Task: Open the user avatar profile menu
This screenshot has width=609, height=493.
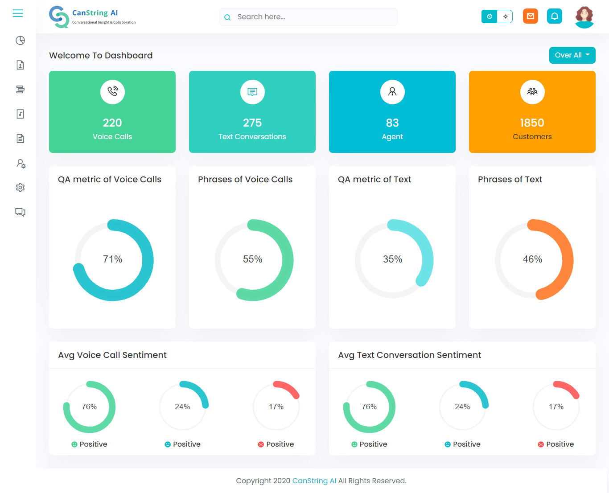Action: click(x=584, y=17)
